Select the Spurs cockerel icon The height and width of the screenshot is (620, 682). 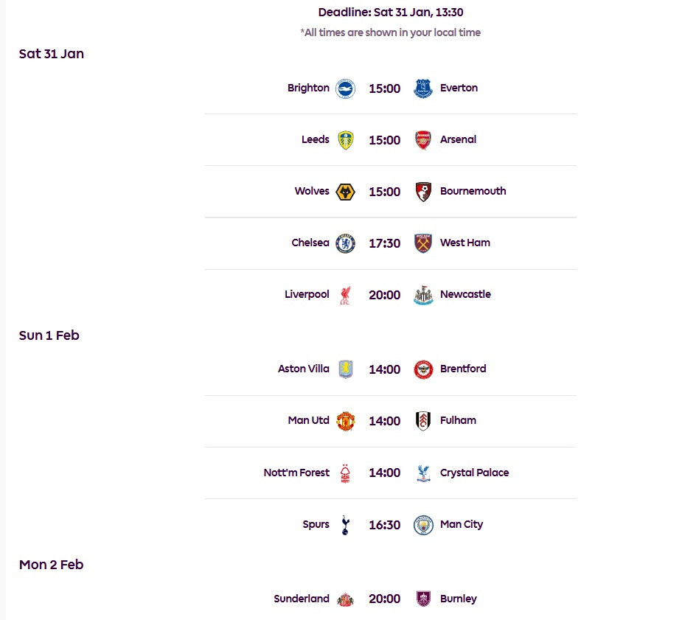coord(345,525)
